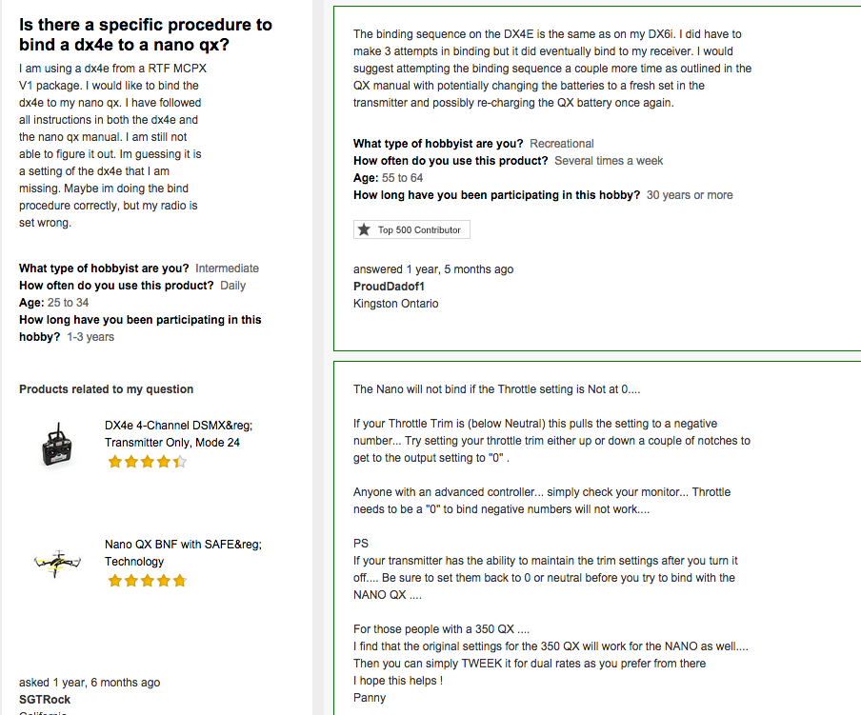Click the Top 500 Contributor badge
Viewport: 861px width, 715px height.
tap(411, 229)
